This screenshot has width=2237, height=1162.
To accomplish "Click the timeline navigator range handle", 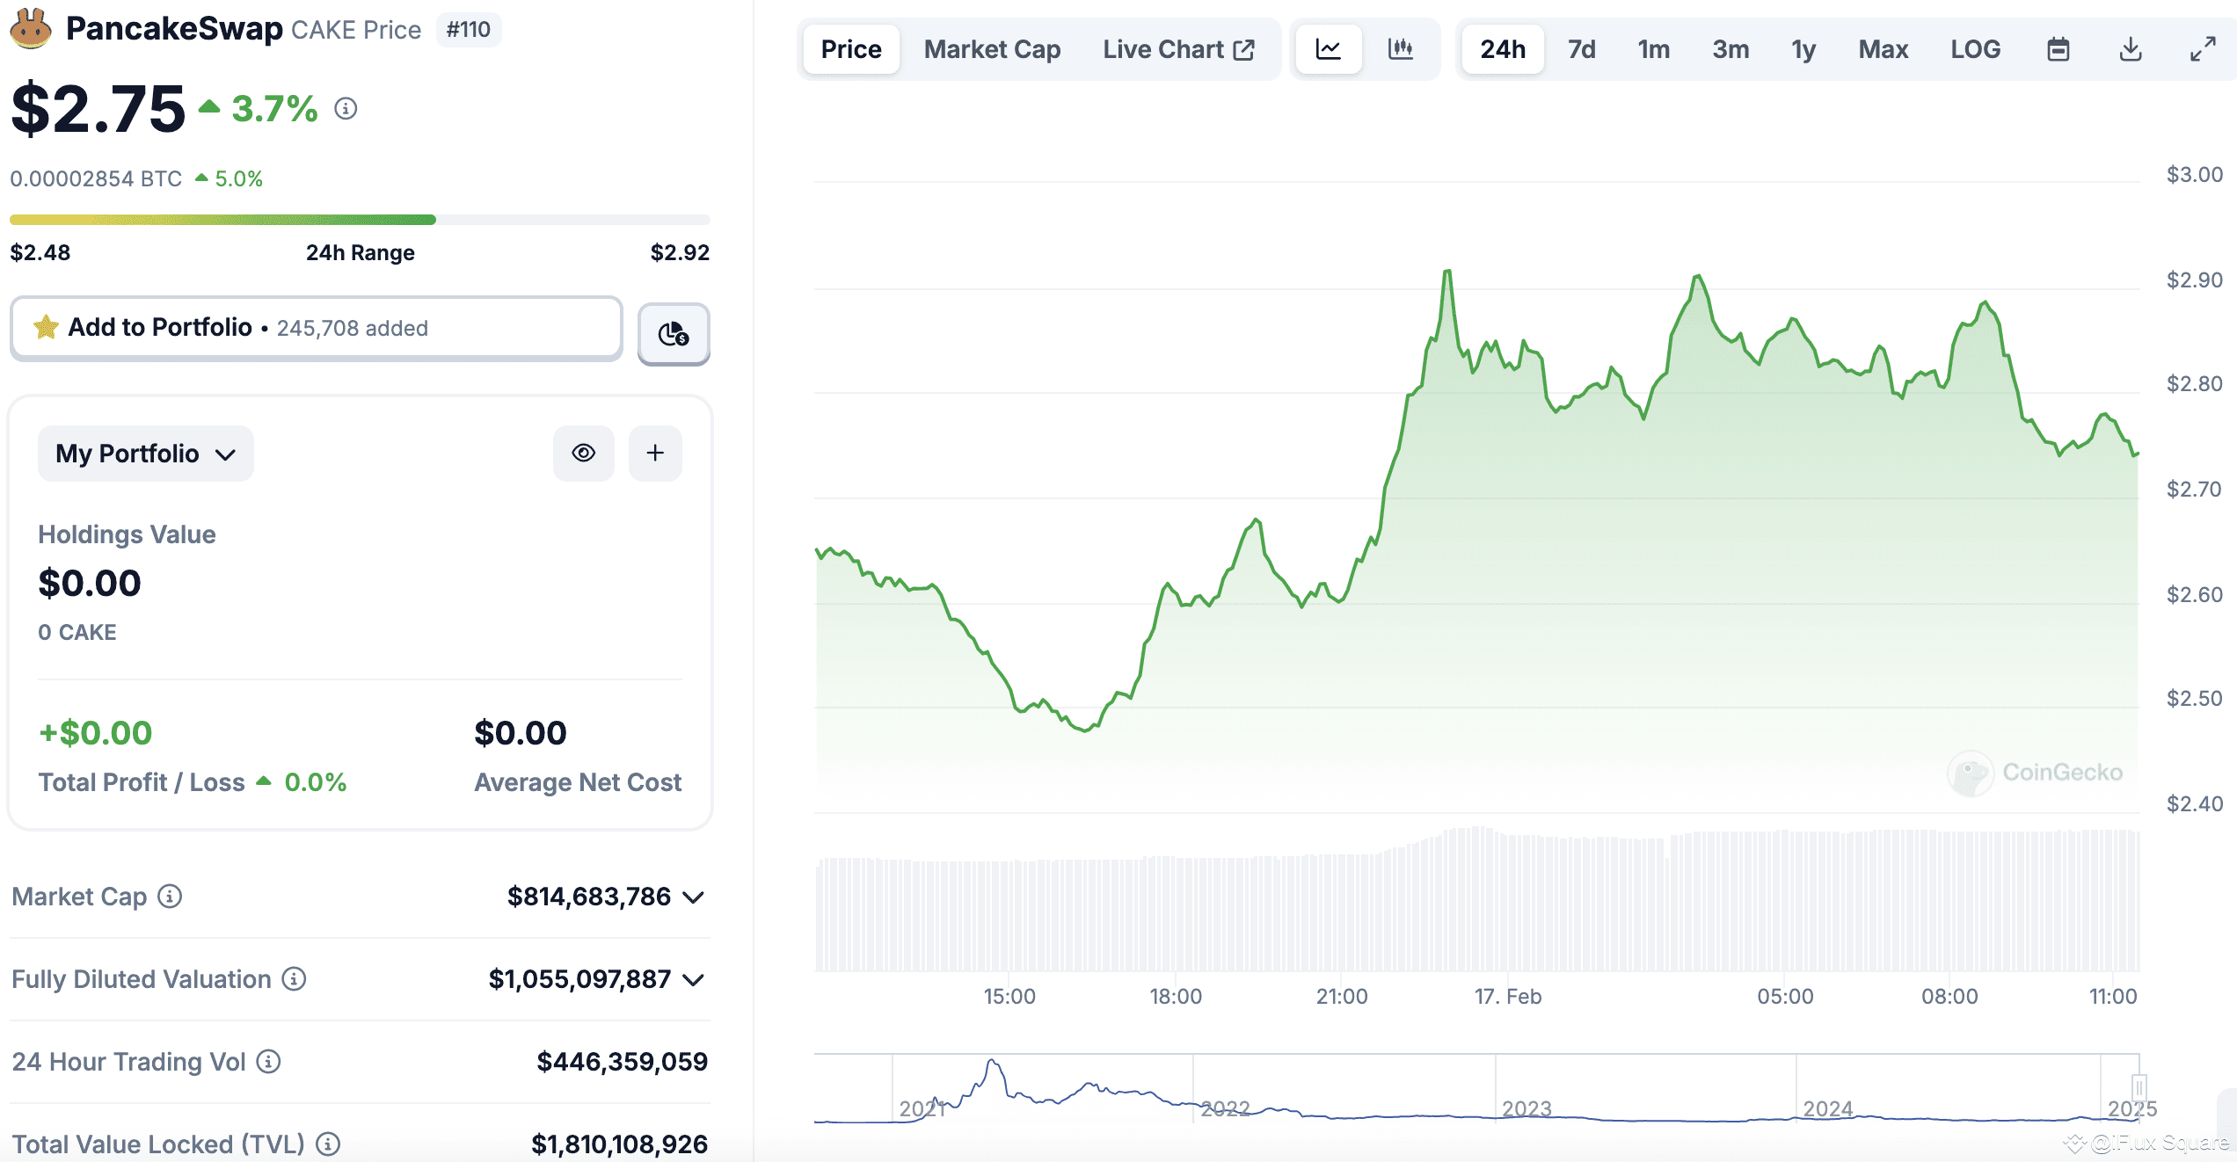I will click(2139, 1087).
